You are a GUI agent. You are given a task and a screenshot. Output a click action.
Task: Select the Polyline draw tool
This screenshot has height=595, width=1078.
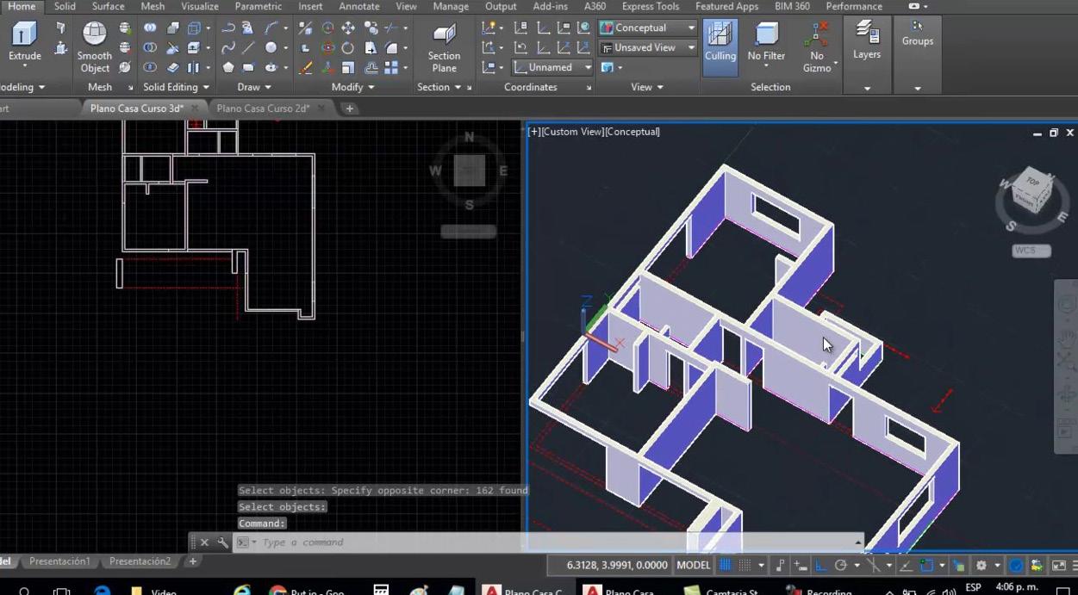coord(228,28)
